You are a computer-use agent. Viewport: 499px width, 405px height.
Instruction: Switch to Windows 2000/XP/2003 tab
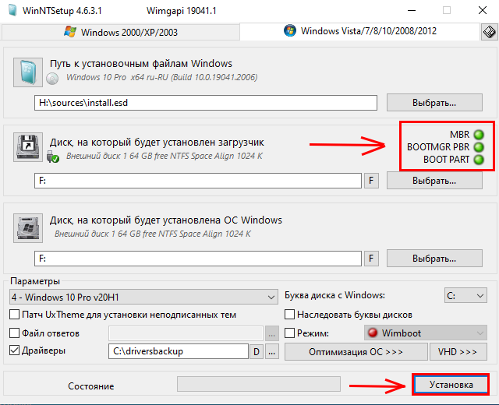click(121, 32)
